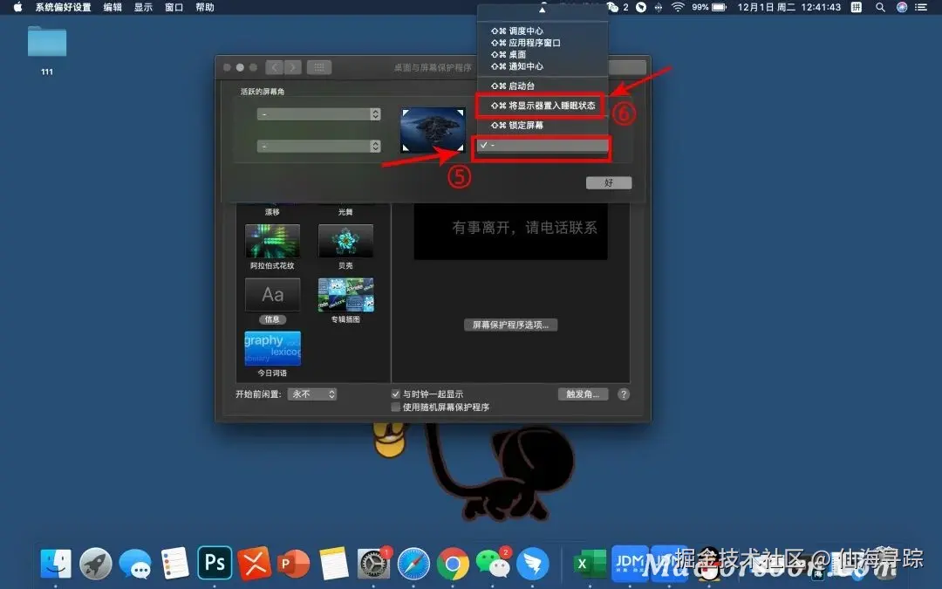Open 开始前闲置 永不 dropdown
942x589 pixels.
(x=311, y=394)
